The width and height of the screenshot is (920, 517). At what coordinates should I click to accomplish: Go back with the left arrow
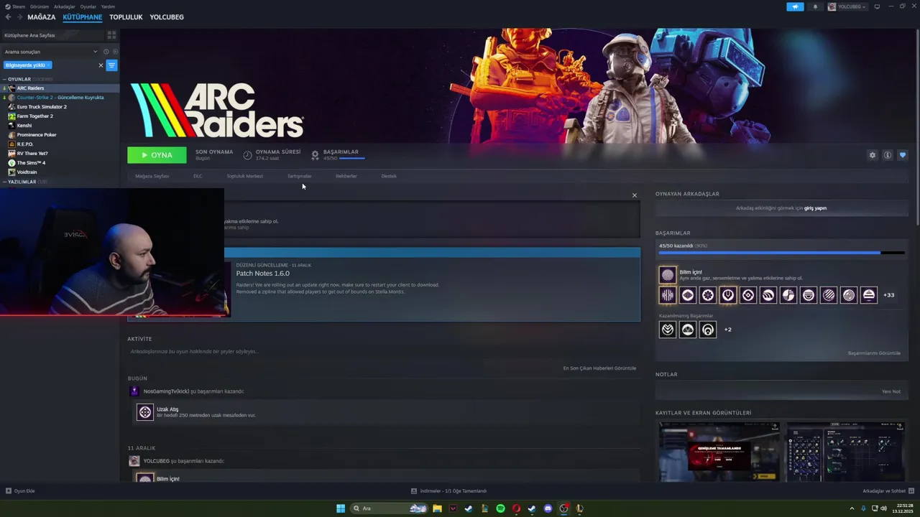[9, 17]
